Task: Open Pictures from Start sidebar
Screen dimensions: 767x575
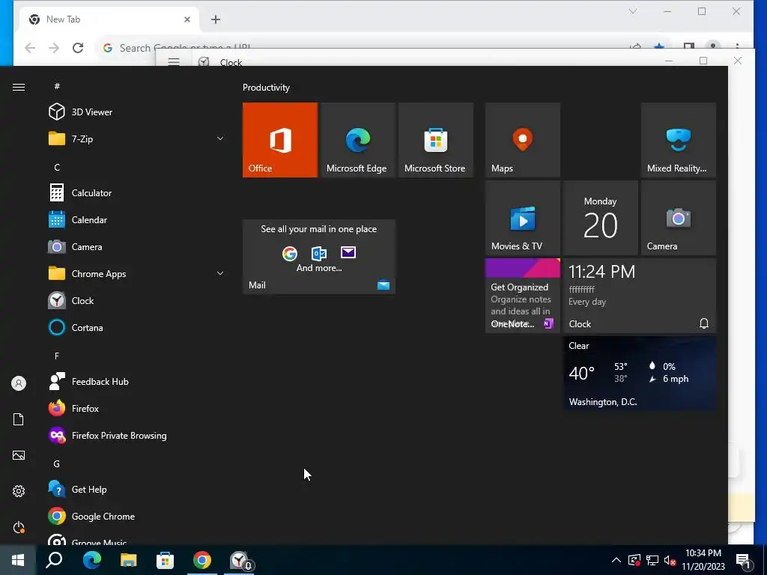Action: click(19, 455)
